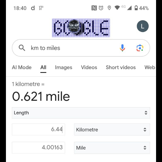Tap the Wi-Fi signal status icon
Screen dimensions: 162x162
117,8
